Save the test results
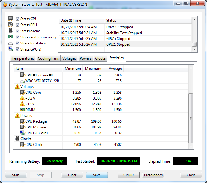The image size is (207, 183). pyautogui.click(x=97, y=175)
